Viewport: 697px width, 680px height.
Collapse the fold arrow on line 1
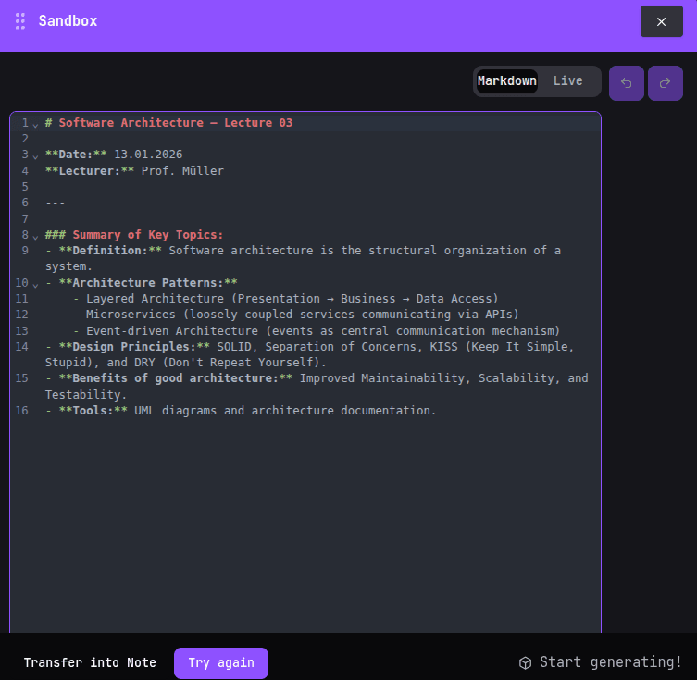(36, 124)
